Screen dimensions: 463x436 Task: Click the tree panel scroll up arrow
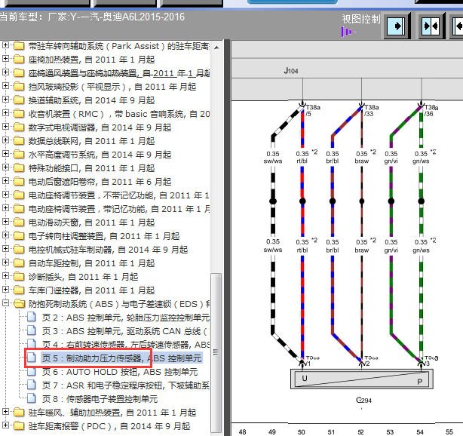(x=216, y=48)
